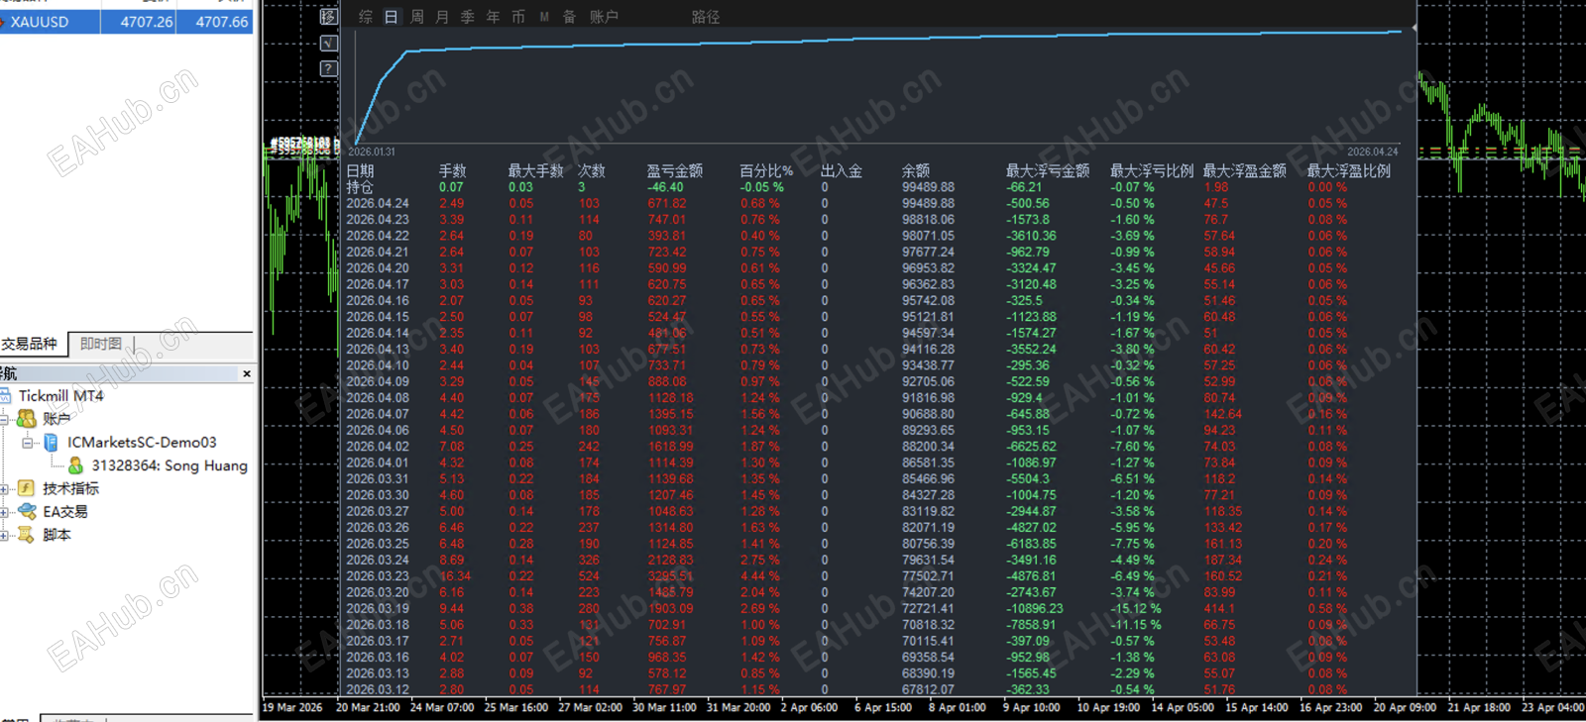Click the Tickmill MT4 root icon
1586x722 pixels.
tap(6, 395)
